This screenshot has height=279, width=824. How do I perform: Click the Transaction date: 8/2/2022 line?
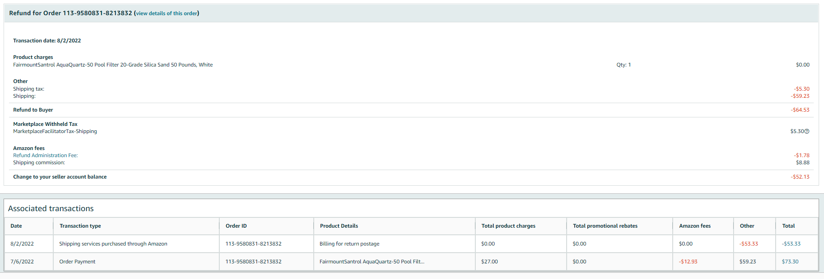pos(47,41)
